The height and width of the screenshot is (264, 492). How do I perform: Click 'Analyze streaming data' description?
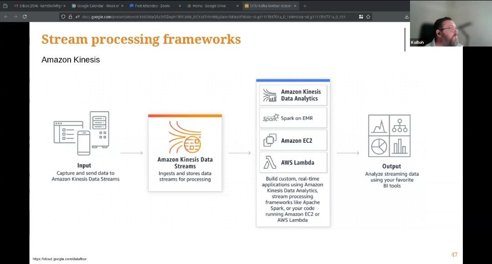point(392,180)
